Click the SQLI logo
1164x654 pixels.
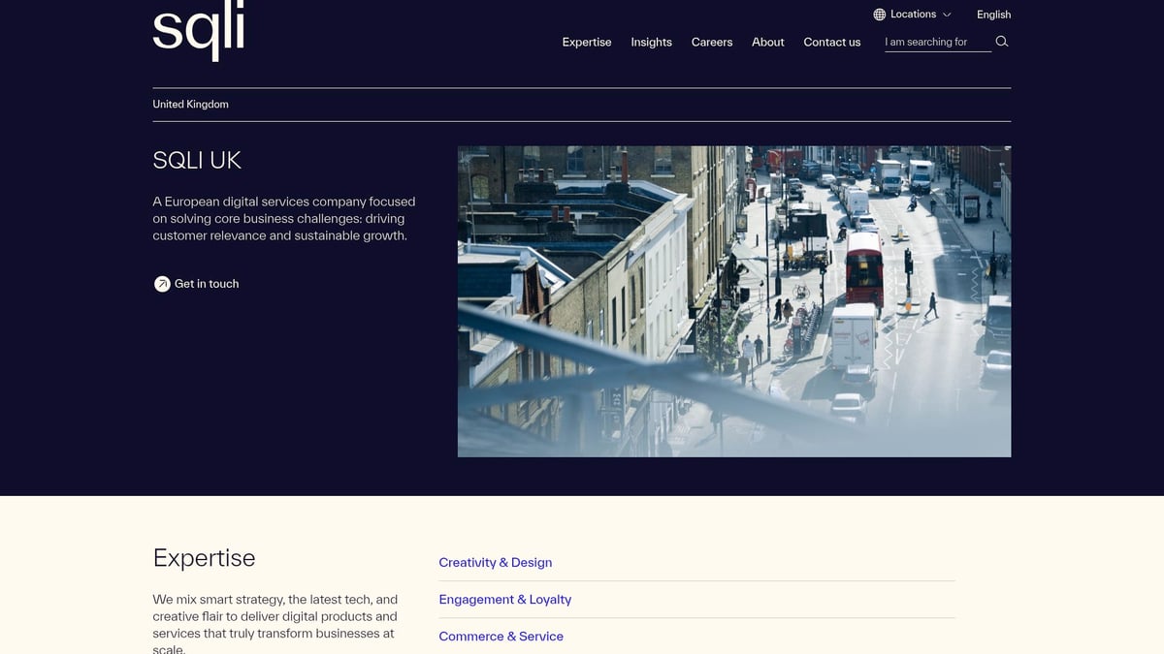[197, 31]
